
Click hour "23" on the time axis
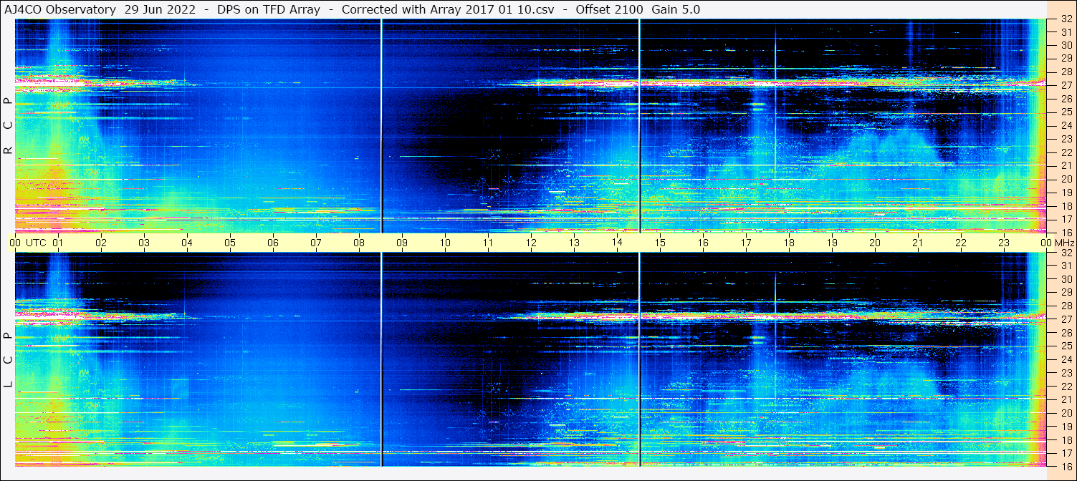[x=1004, y=243]
